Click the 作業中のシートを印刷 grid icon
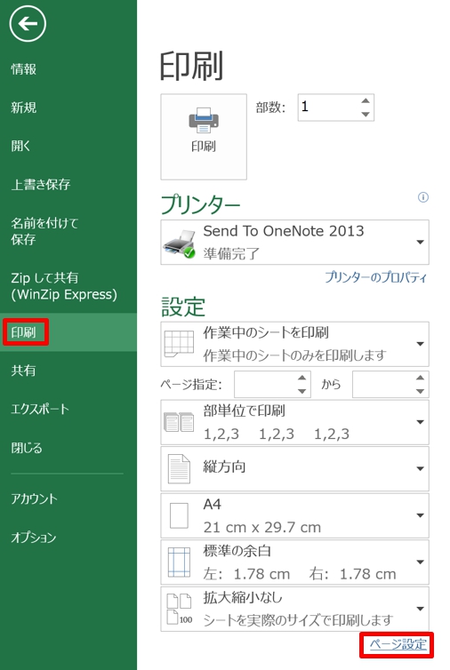The height and width of the screenshot is (670, 450). (x=180, y=344)
